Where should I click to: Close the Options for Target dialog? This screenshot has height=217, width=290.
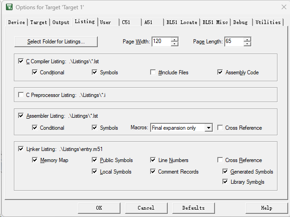pos(284,7)
